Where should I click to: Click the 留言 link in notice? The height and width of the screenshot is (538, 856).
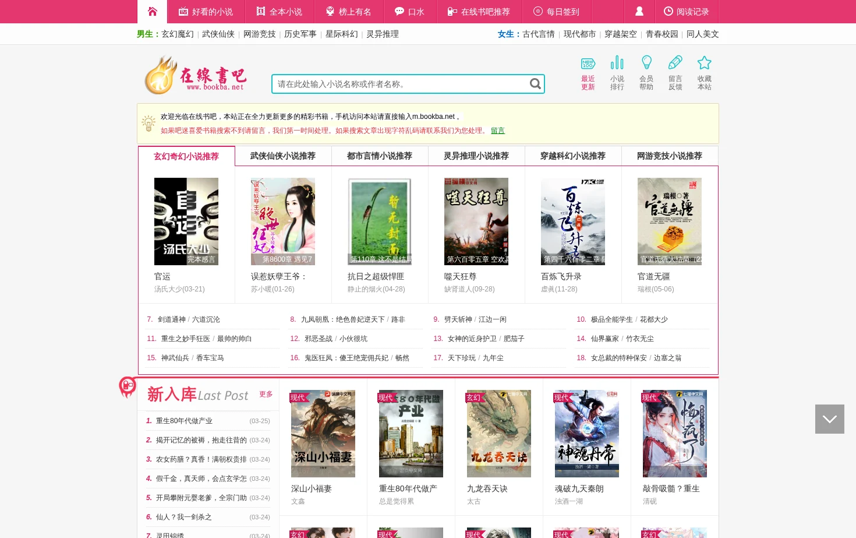click(498, 131)
